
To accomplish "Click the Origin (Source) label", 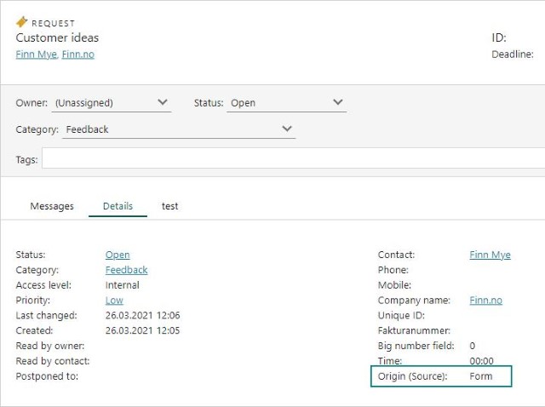I will pos(412,376).
